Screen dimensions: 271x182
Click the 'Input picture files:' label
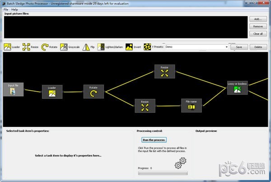(x=17, y=14)
